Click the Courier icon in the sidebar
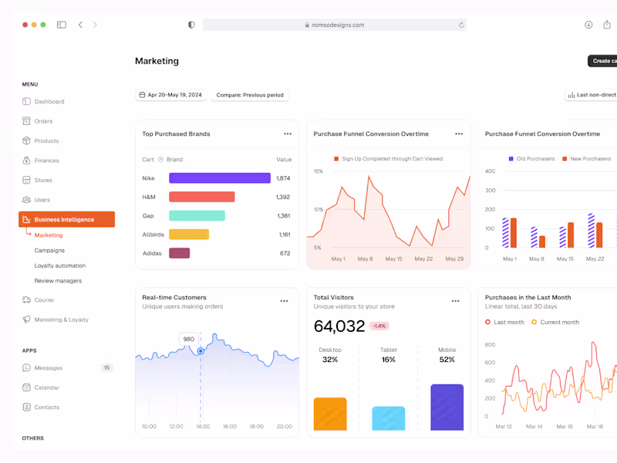The height and width of the screenshot is (463, 617). pyautogui.click(x=25, y=299)
